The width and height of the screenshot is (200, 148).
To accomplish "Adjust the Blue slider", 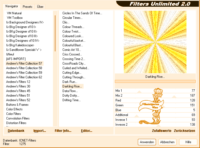I will click(155, 110).
